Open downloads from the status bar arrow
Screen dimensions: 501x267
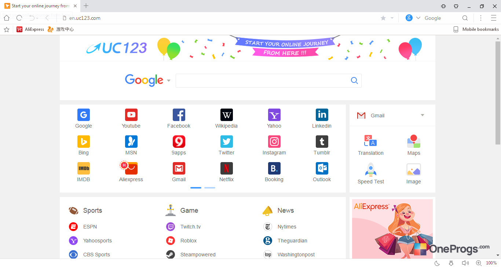click(x=451, y=263)
